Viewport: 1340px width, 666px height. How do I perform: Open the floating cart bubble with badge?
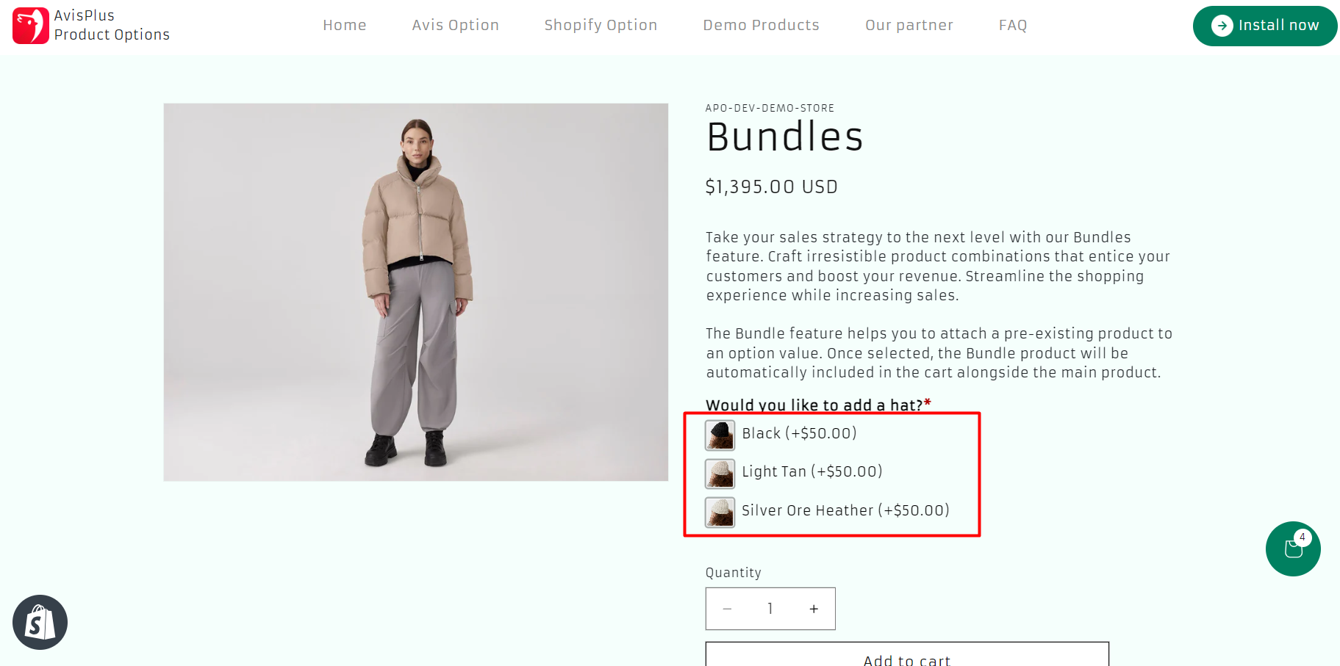tap(1292, 549)
